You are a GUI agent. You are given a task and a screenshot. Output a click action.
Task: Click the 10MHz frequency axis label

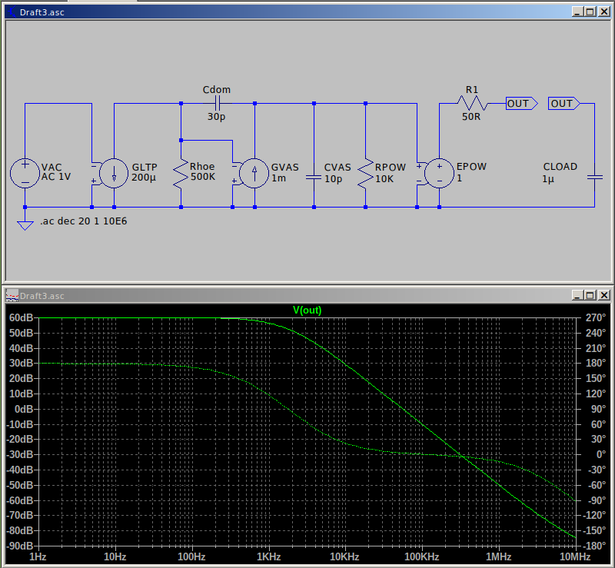[x=575, y=557]
